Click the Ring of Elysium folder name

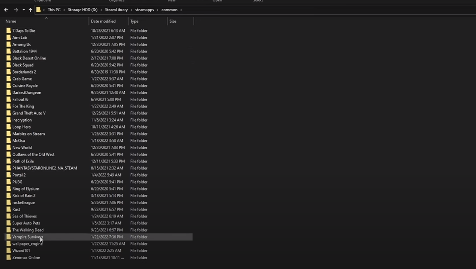(26, 188)
